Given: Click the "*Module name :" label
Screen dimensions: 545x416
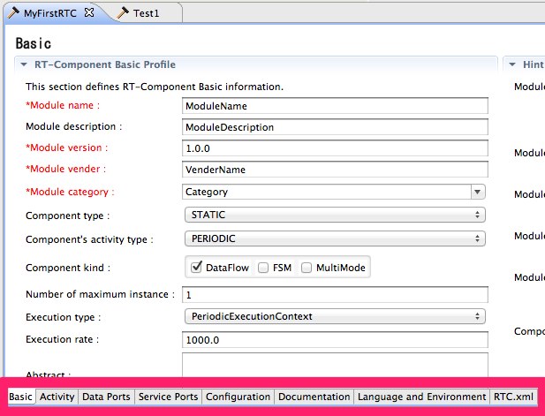Looking at the screenshot, I should point(63,105).
